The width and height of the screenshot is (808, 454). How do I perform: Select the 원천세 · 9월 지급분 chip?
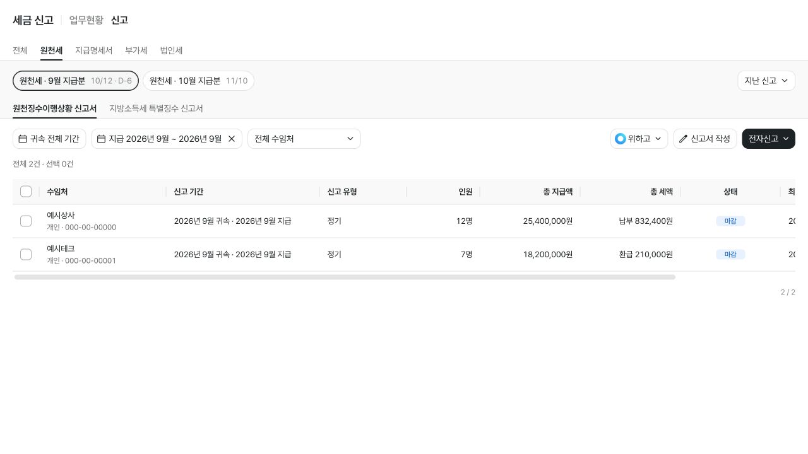(76, 81)
